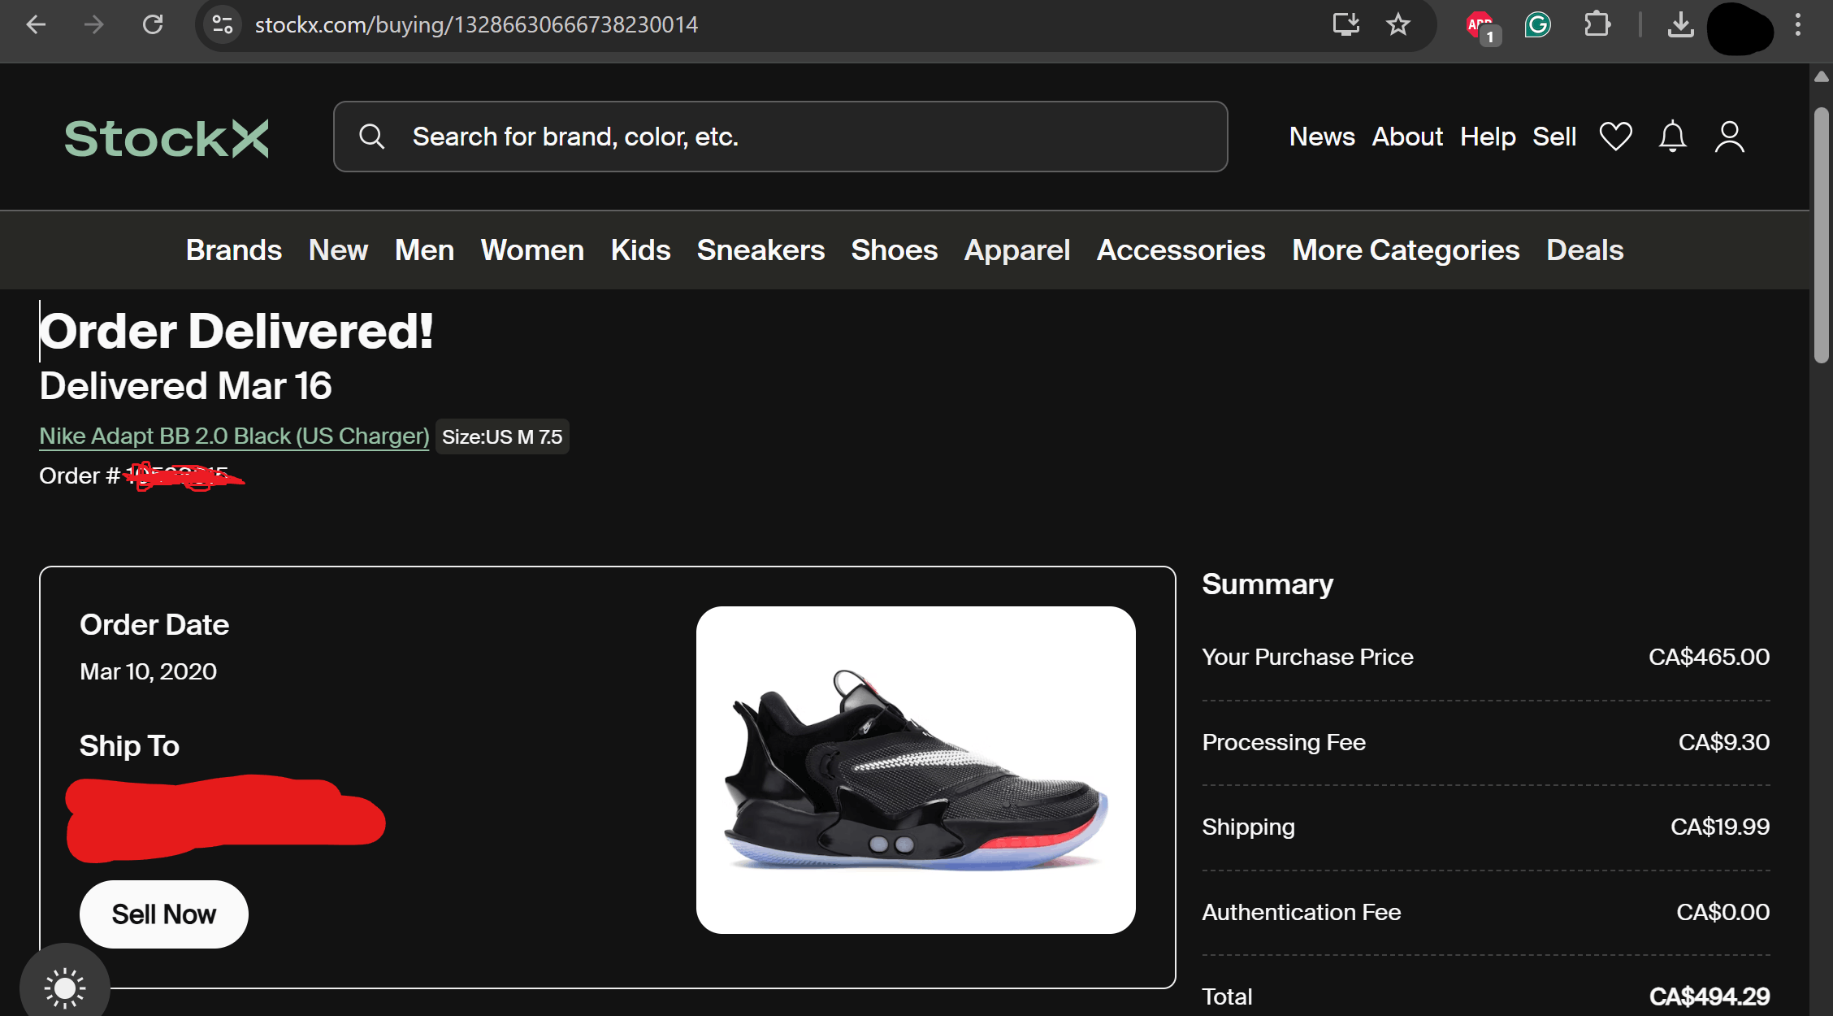Open favorites heart icon
Screen dimensions: 1833x1016
tap(1615, 137)
